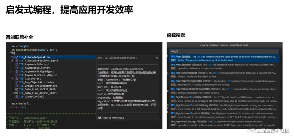Screen dimensions: 294x138
Task: Select the TEE_BigIntConvertFromS32 search result
Action: 224,115
